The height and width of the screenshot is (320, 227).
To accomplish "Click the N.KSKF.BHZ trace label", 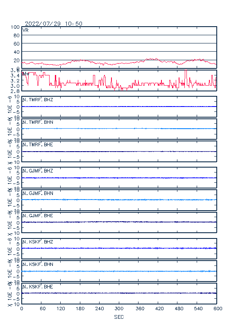I will click(x=38, y=242).
